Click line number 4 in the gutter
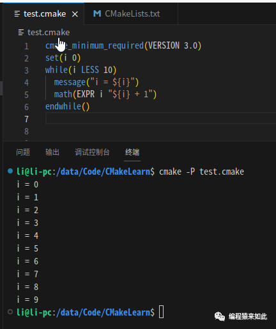Image resolution: width=276 pixels, height=329 pixels. pos(26,83)
